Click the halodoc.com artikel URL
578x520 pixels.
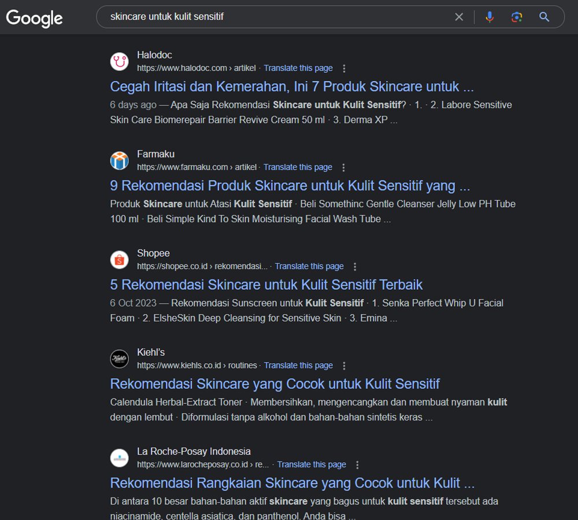tap(197, 68)
